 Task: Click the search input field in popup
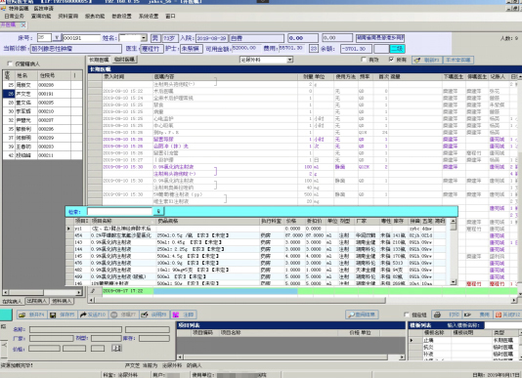pos(120,211)
